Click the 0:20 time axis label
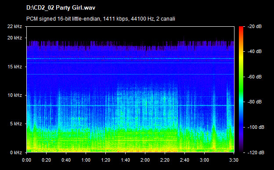Screen dimensions: 274x170 (x=46, y=160)
